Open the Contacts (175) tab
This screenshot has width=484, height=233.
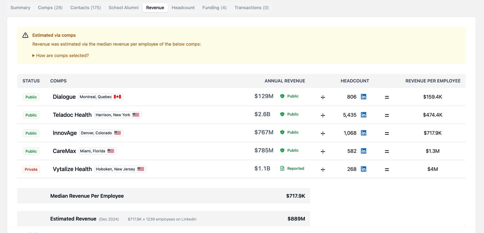85,8
